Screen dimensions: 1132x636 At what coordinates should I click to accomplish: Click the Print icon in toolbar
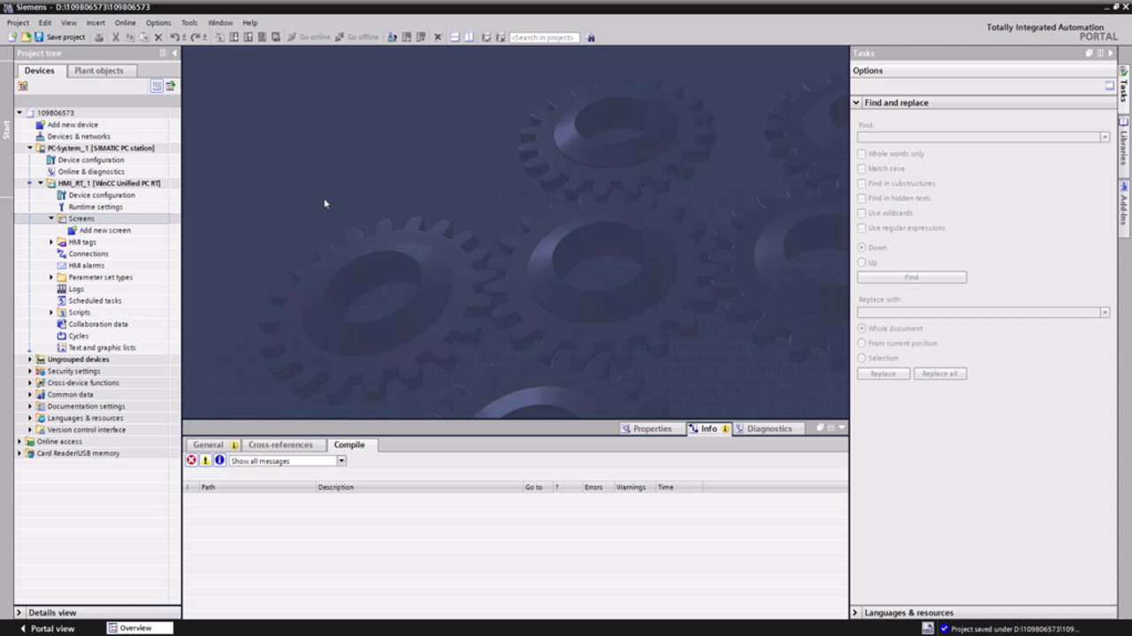[x=99, y=37]
